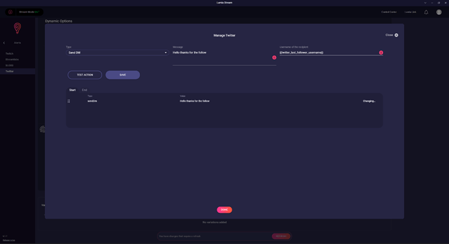Viewport: 449px width, 244px height.
Task: Select SLOBS in the sidebar
Action: (x=9, y=65)
